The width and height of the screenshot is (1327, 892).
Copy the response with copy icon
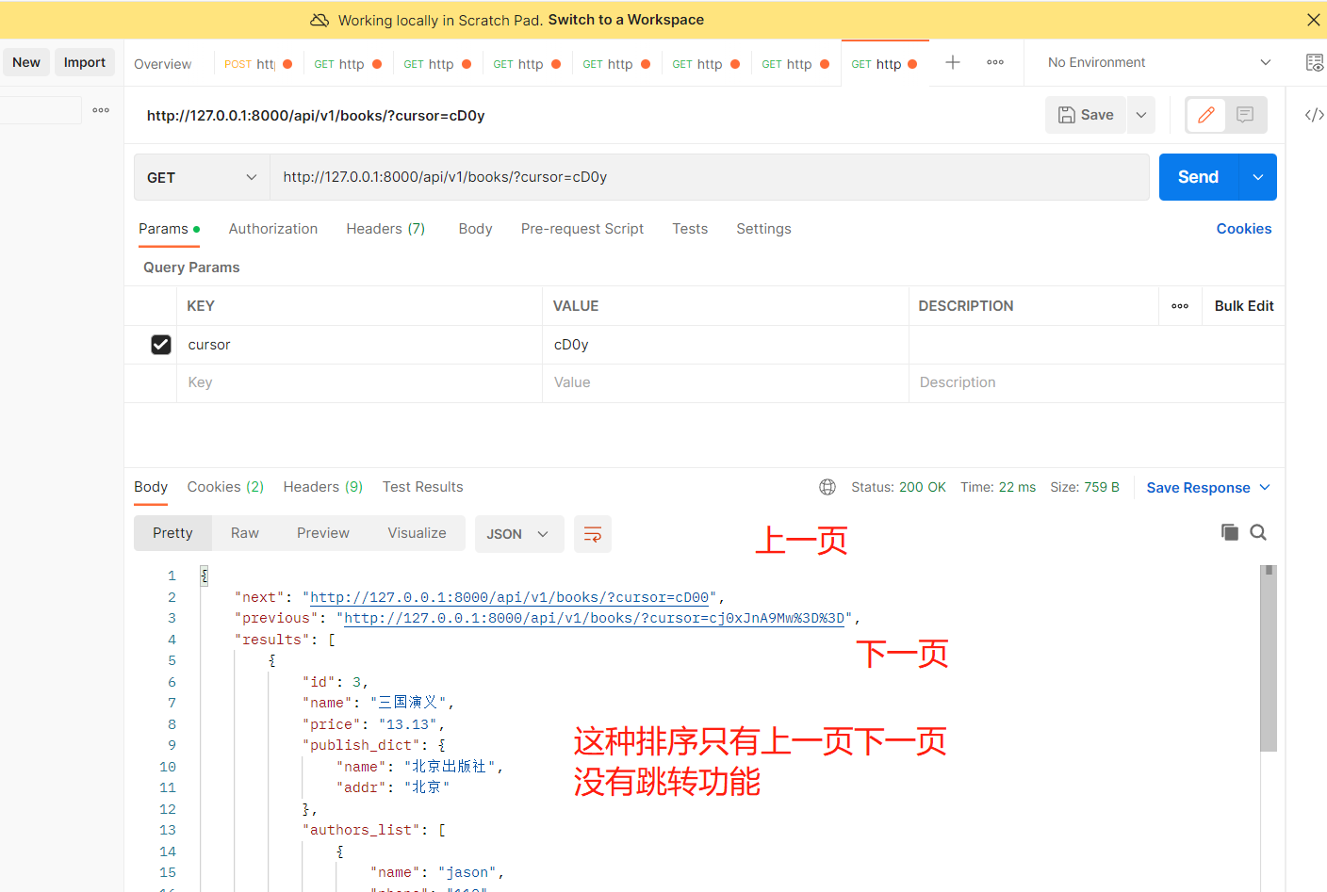point(1229,532)
